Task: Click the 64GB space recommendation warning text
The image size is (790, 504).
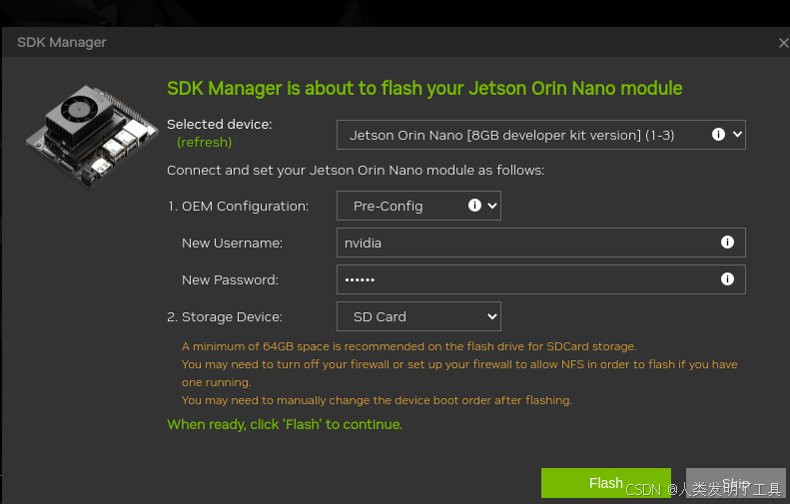Action: click(409, 346)
